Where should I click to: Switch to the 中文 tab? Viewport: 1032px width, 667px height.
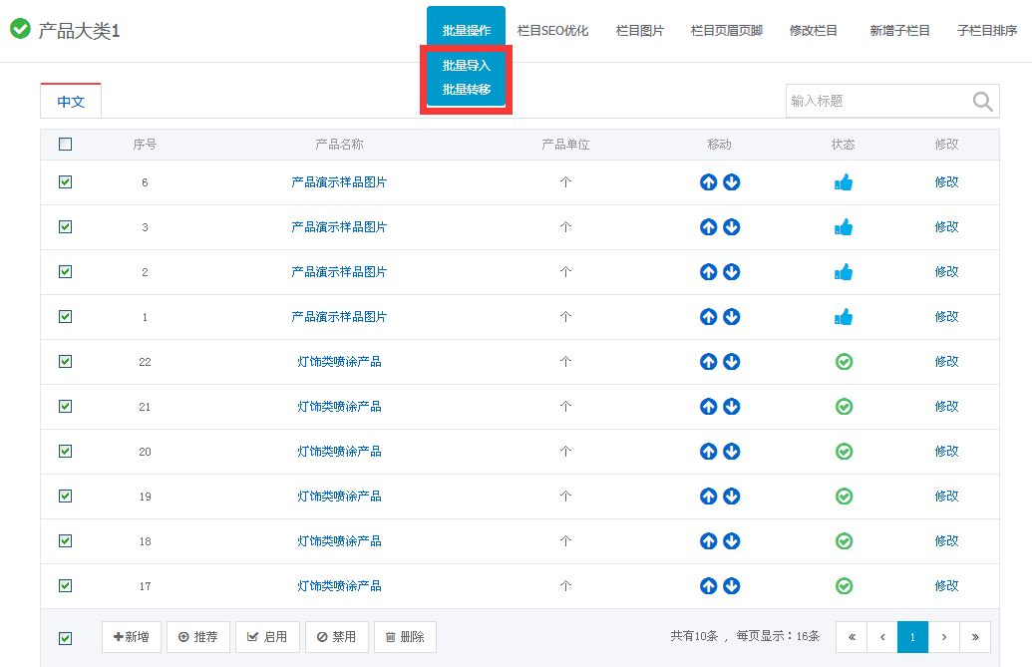coord(71,102)
